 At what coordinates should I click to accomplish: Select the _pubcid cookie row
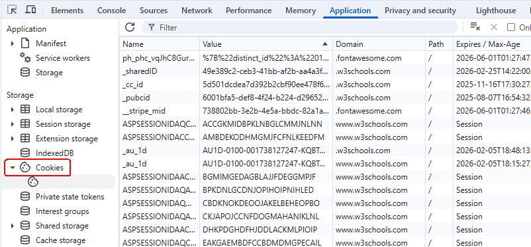click(x=325, y=98)
